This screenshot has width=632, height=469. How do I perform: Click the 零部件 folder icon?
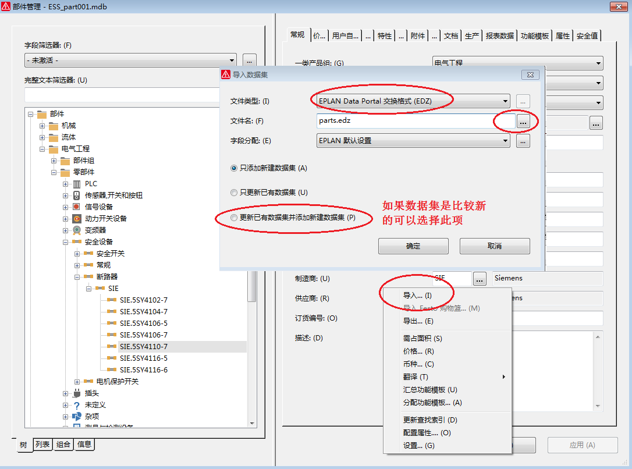65,173
